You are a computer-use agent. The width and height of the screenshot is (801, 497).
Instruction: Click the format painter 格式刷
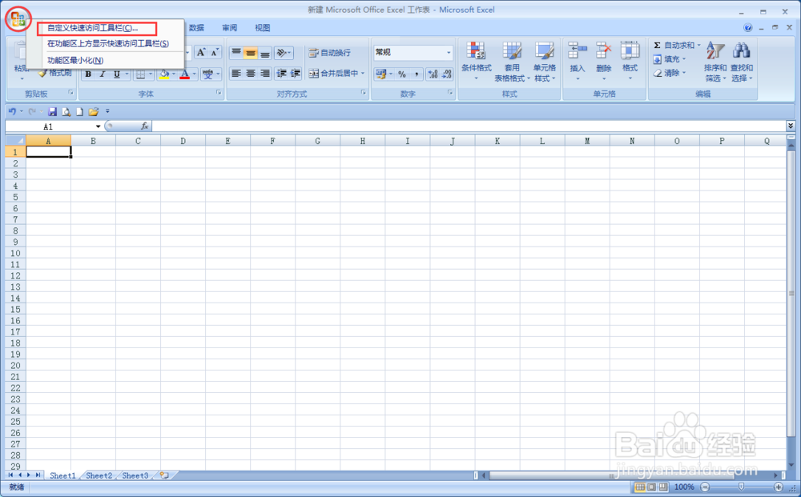click(x=55, y=73)
